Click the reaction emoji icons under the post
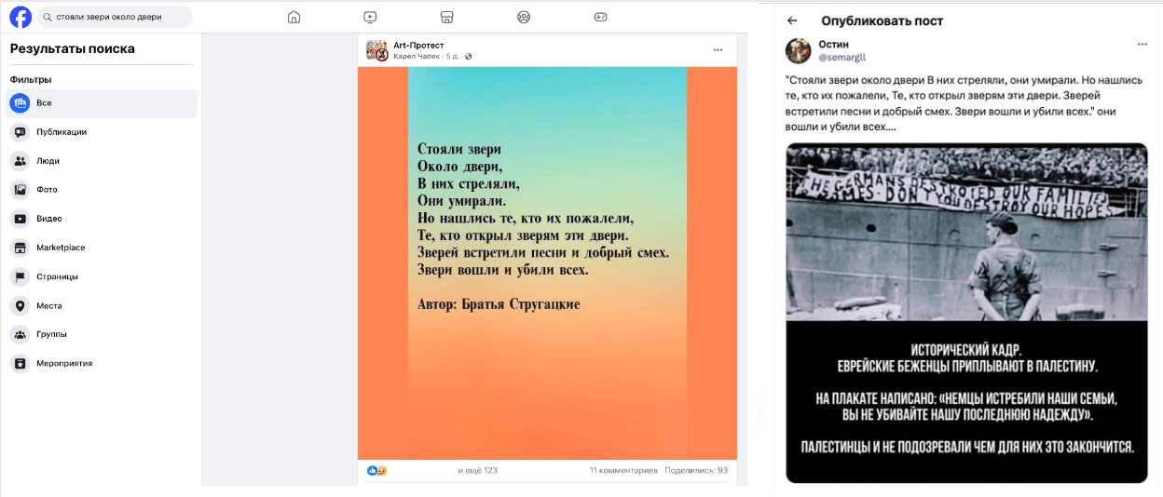The height and width of the screenshot is (497, 1163). [x=377, y=470]
